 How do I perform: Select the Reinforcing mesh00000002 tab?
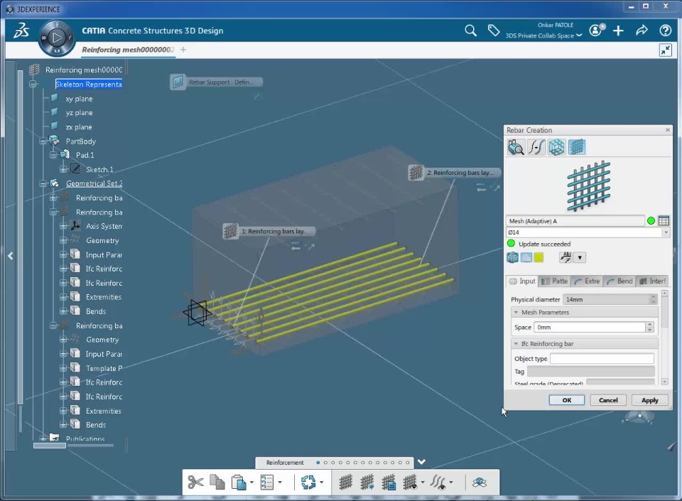pyautogui.click(x=128, y=50)
